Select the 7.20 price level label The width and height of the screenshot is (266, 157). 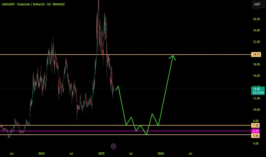tap(255, 125)
